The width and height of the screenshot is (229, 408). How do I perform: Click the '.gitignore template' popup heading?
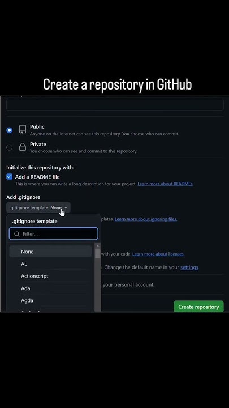34,222
